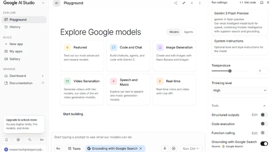Open Dashboard in sidebar
271x152 pixels.
(24, 76)
